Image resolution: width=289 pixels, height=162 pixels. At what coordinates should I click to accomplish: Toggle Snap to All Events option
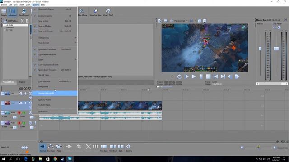click(55, 31)
